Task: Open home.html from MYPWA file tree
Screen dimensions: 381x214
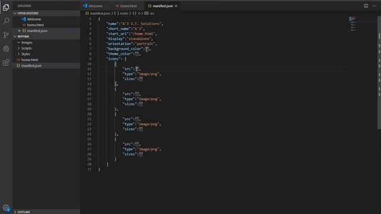Action: coord(46,59)
